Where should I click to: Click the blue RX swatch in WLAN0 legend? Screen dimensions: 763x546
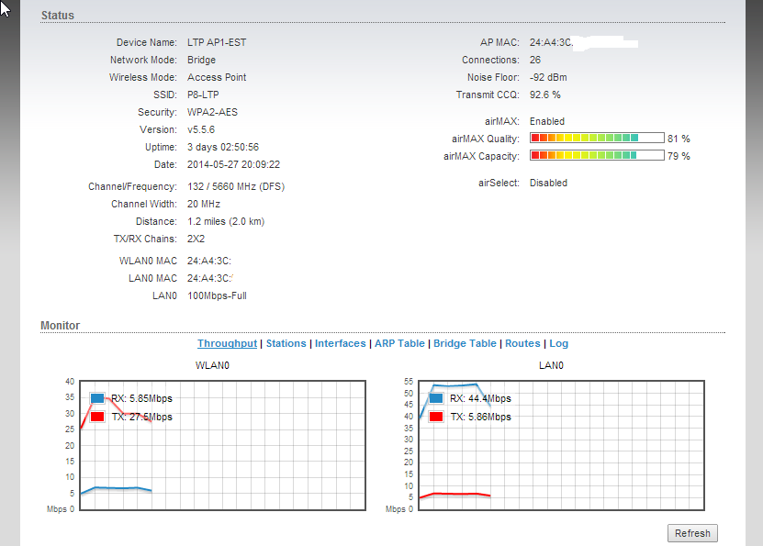point(97,398)
